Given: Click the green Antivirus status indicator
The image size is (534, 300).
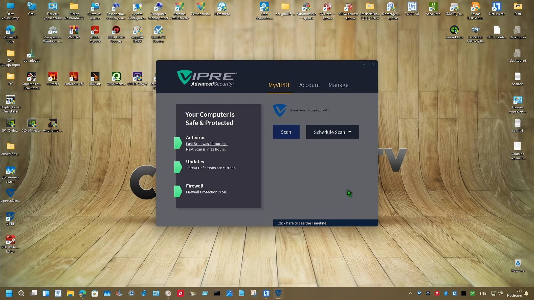Looking at the screenshot, I should pyautogui.click(x=178, y=143).
